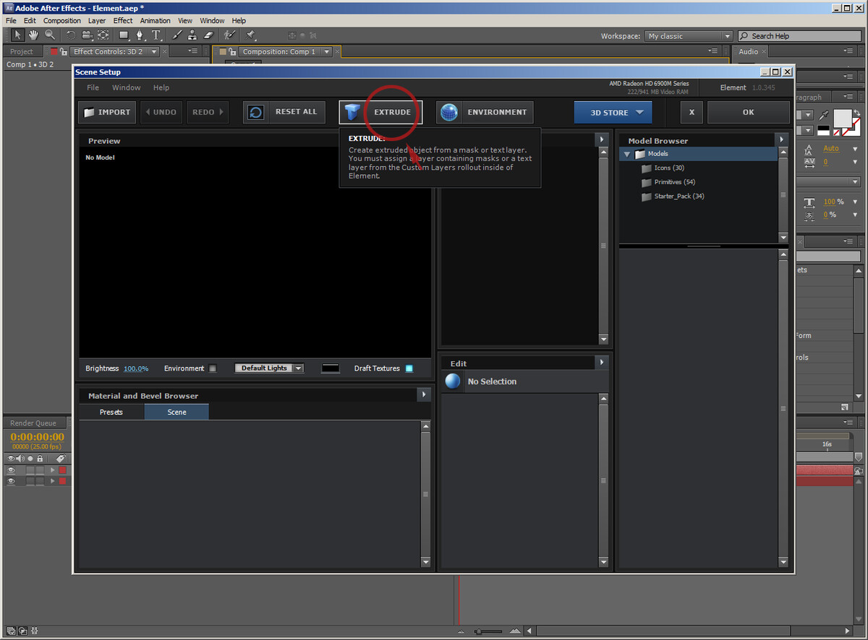Select the Hand tool in After Effects

(33, 35)
